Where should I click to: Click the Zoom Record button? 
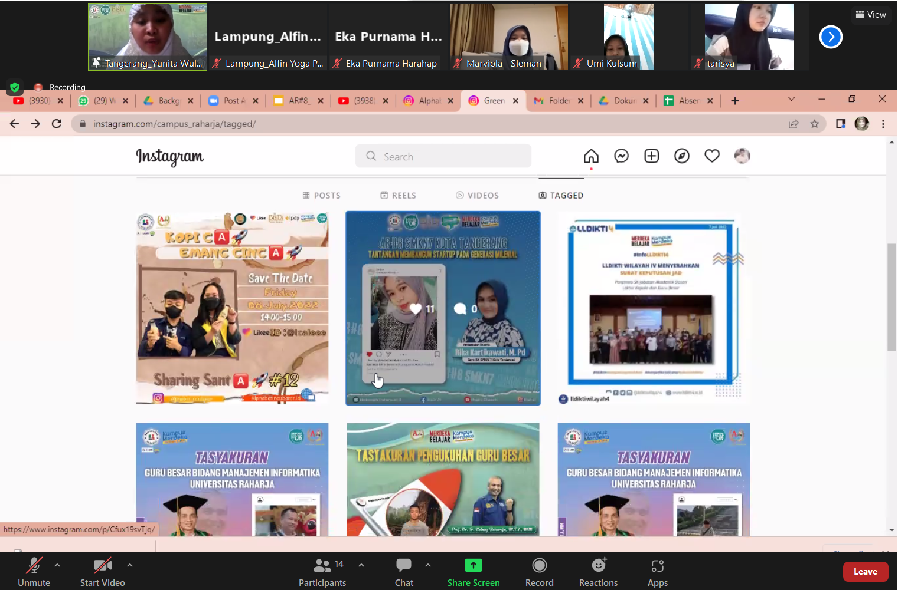[x=540, y=572]
